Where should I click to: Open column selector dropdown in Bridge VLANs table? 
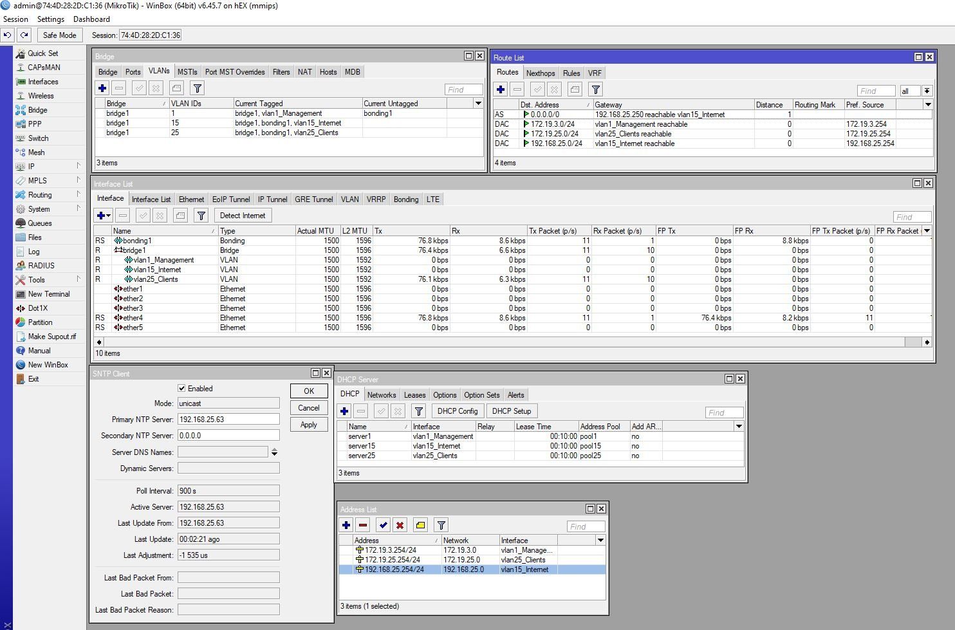tap(478, 104)
